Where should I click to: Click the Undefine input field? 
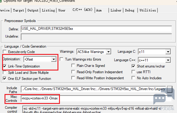click(x=96, y=37)
